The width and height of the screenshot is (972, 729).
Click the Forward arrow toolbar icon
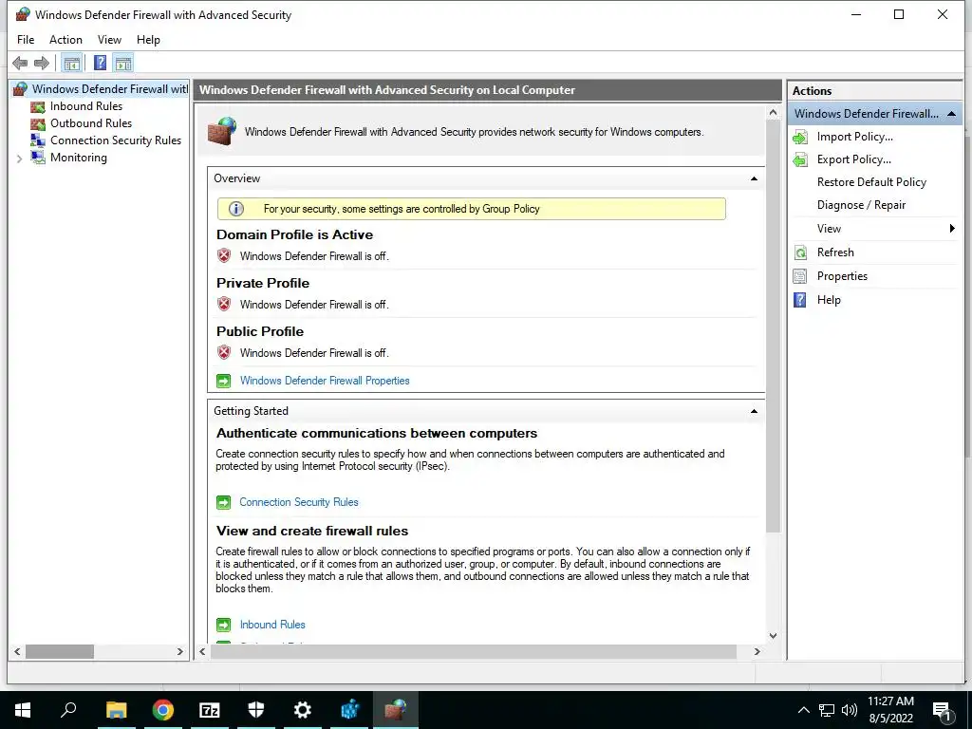click(42, 63)
